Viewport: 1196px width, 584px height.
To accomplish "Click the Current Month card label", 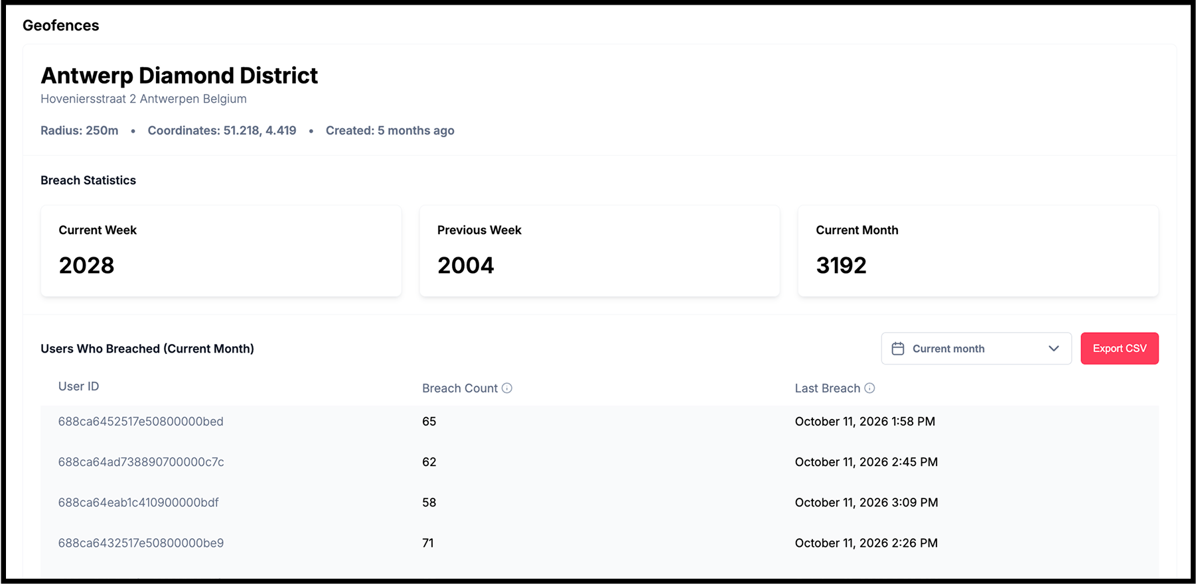I will (857, 230).
